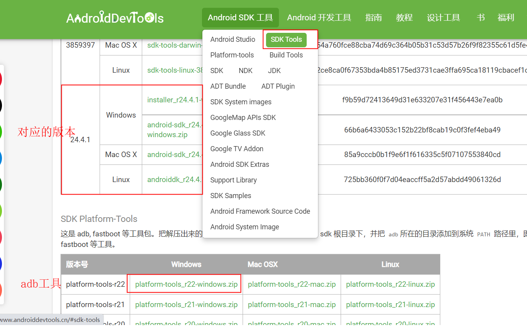Viewport: 527px width, 327px height.
Task: Download the installer_r24.4.1 Windows link
Action: [175, 100]
